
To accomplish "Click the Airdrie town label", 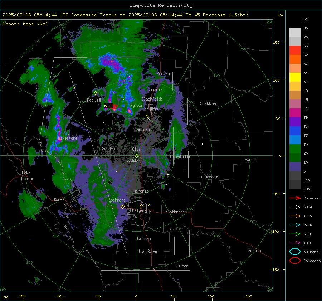I will (141, 191).
